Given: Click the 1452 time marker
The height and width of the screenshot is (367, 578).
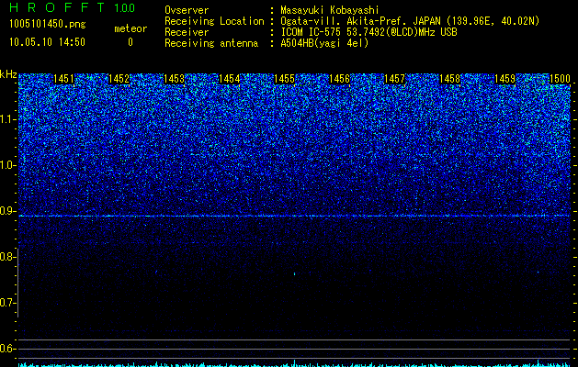Looking at the screenshot, I should click(x=119, y=79).
